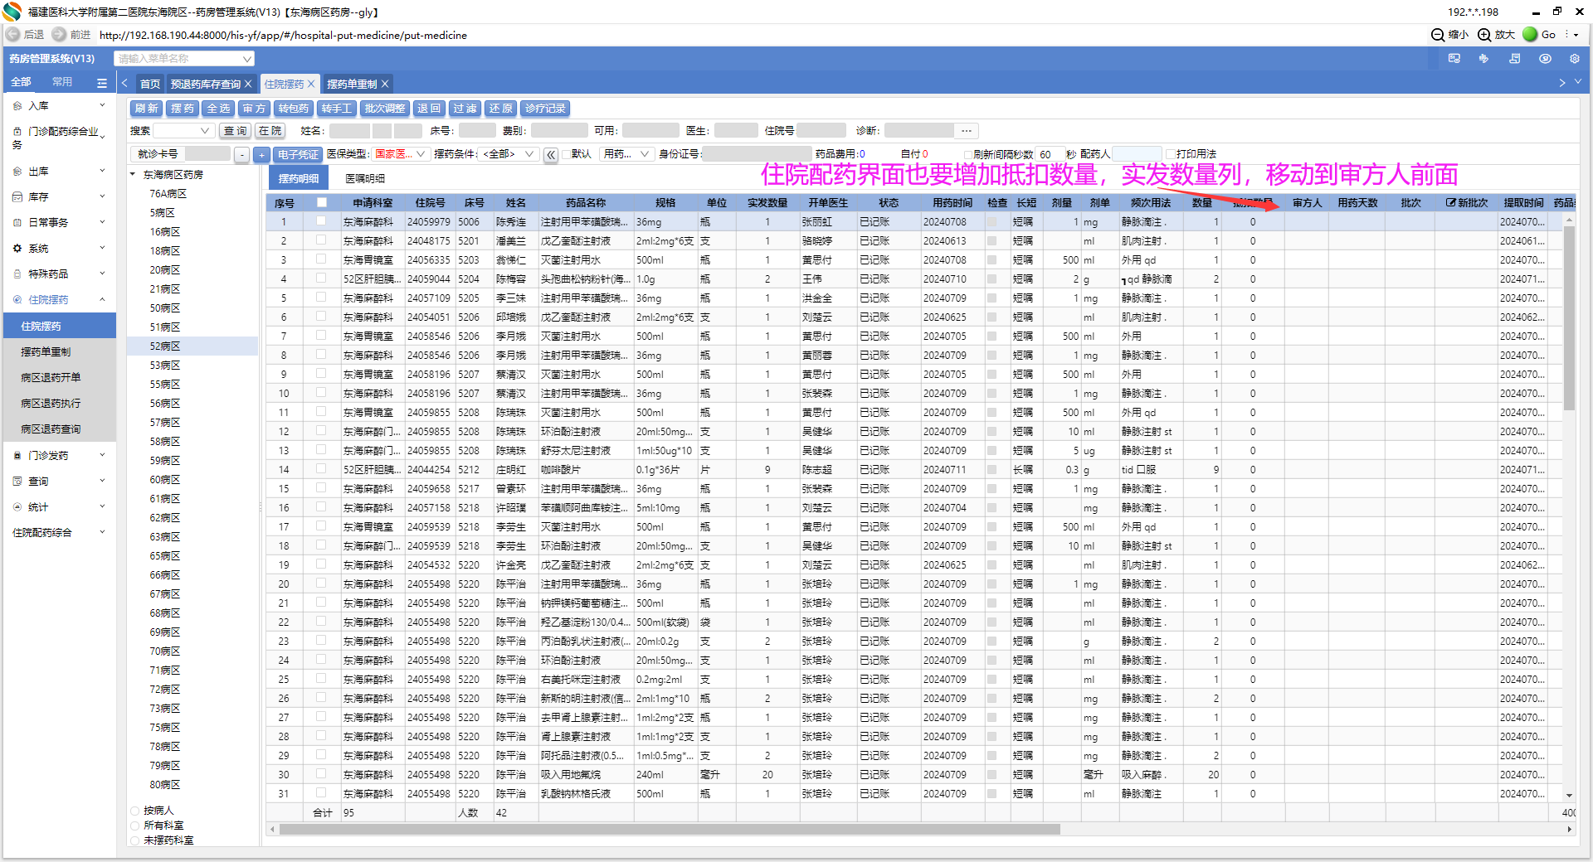Viewport: 1593px width, 862px height.
Task: Click the 统计 sidebar icon
Action: point(17,507)
